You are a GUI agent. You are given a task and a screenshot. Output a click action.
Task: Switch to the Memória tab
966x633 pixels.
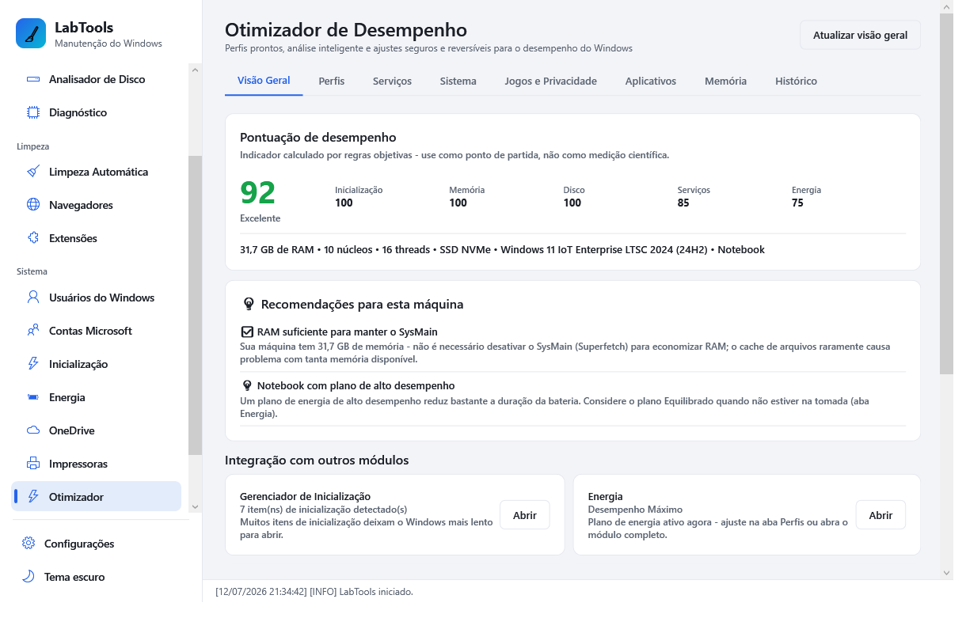point(726,81)
